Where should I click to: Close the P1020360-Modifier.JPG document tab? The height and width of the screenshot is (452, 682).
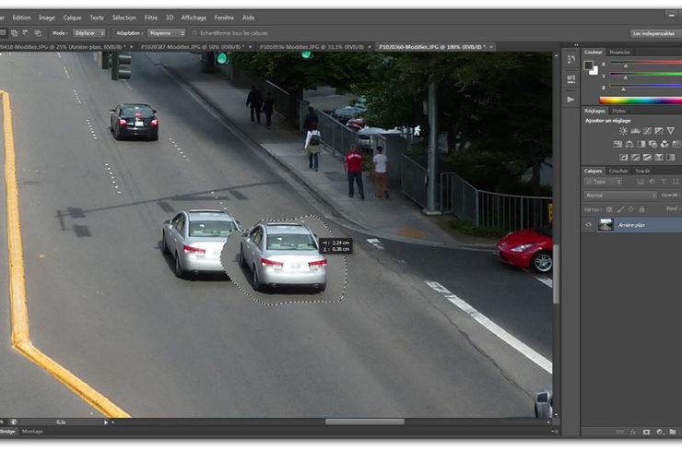point(491,47)
